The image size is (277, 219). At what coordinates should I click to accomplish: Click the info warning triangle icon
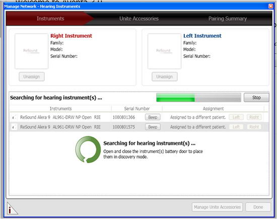point(12,208)
